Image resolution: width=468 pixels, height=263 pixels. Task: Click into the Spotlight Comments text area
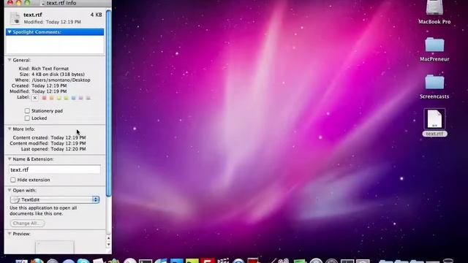pos(55,45)
